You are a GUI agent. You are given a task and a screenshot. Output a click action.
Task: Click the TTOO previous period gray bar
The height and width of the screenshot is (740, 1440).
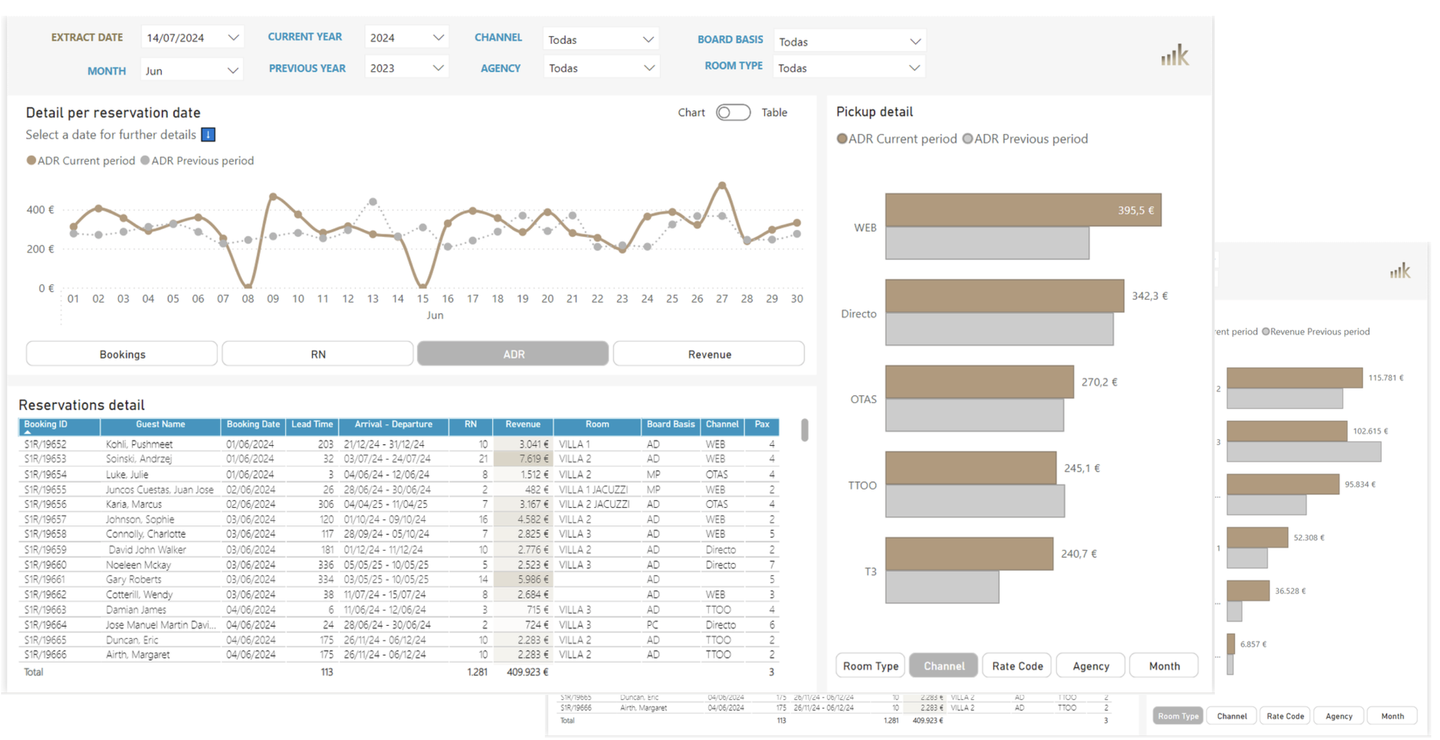(x=975, y=501)
